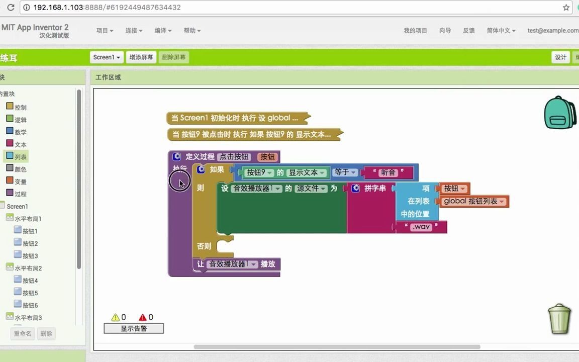Open the 连接 menu
The height and width of the screenshot is (362, 579).
[133, 30]
